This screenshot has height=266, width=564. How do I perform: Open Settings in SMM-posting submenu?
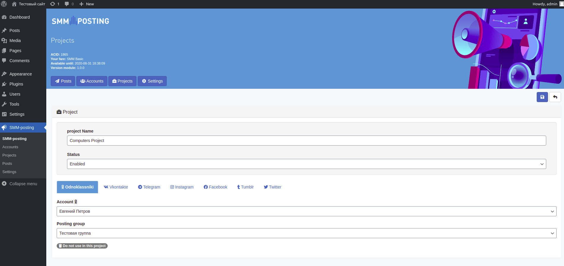(9, 172)
